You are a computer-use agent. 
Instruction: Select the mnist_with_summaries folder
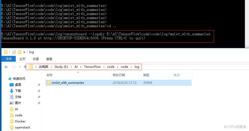tap(118, 83)
